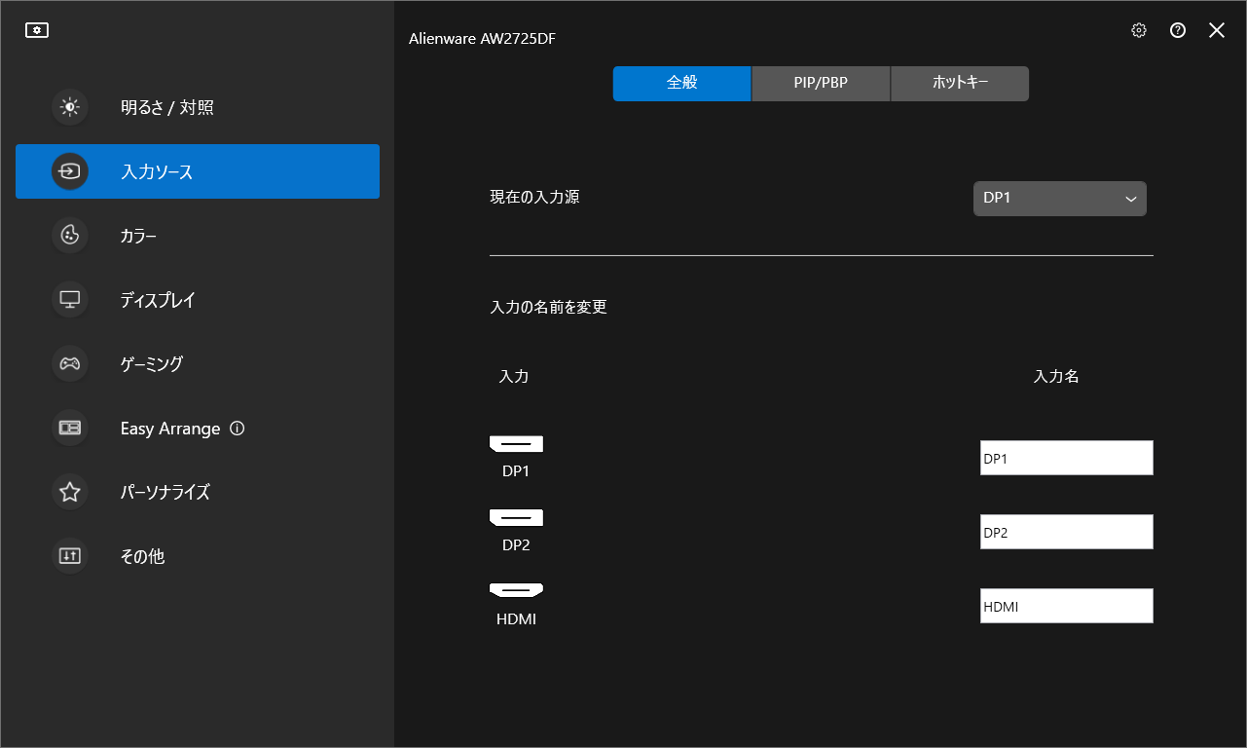Image resolution: width=1247 pixels, height=748 pixels.
Task: Open the カラー section
Action: pos(198,236)
